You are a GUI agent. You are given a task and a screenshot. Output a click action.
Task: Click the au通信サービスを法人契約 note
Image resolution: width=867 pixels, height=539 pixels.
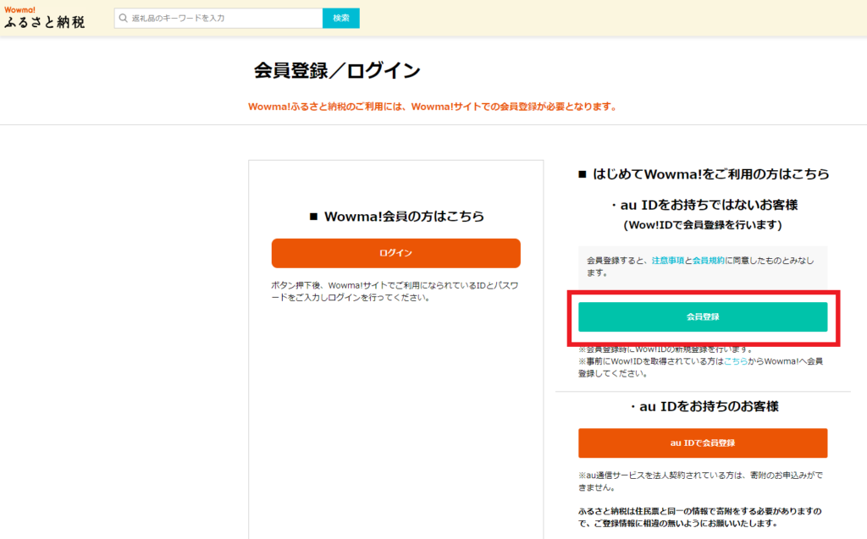(700, 481)
